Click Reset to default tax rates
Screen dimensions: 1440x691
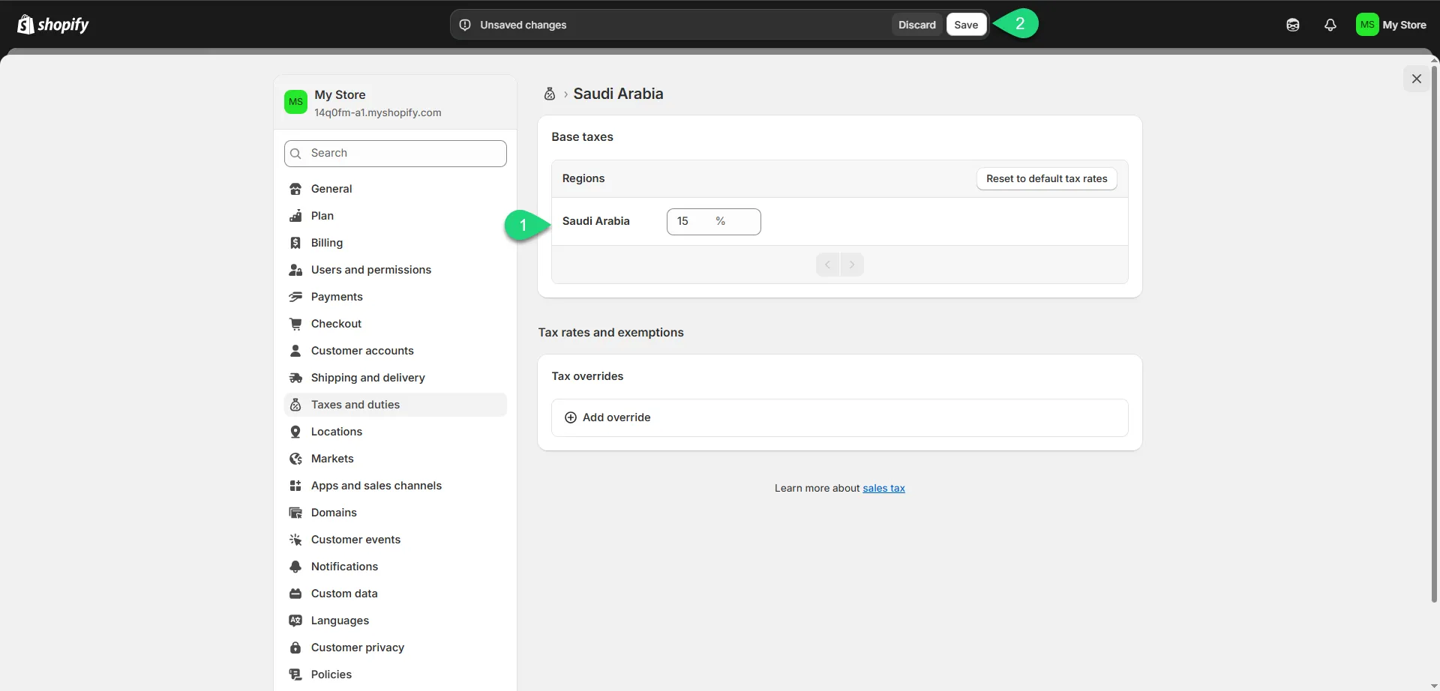(1046, 179)
